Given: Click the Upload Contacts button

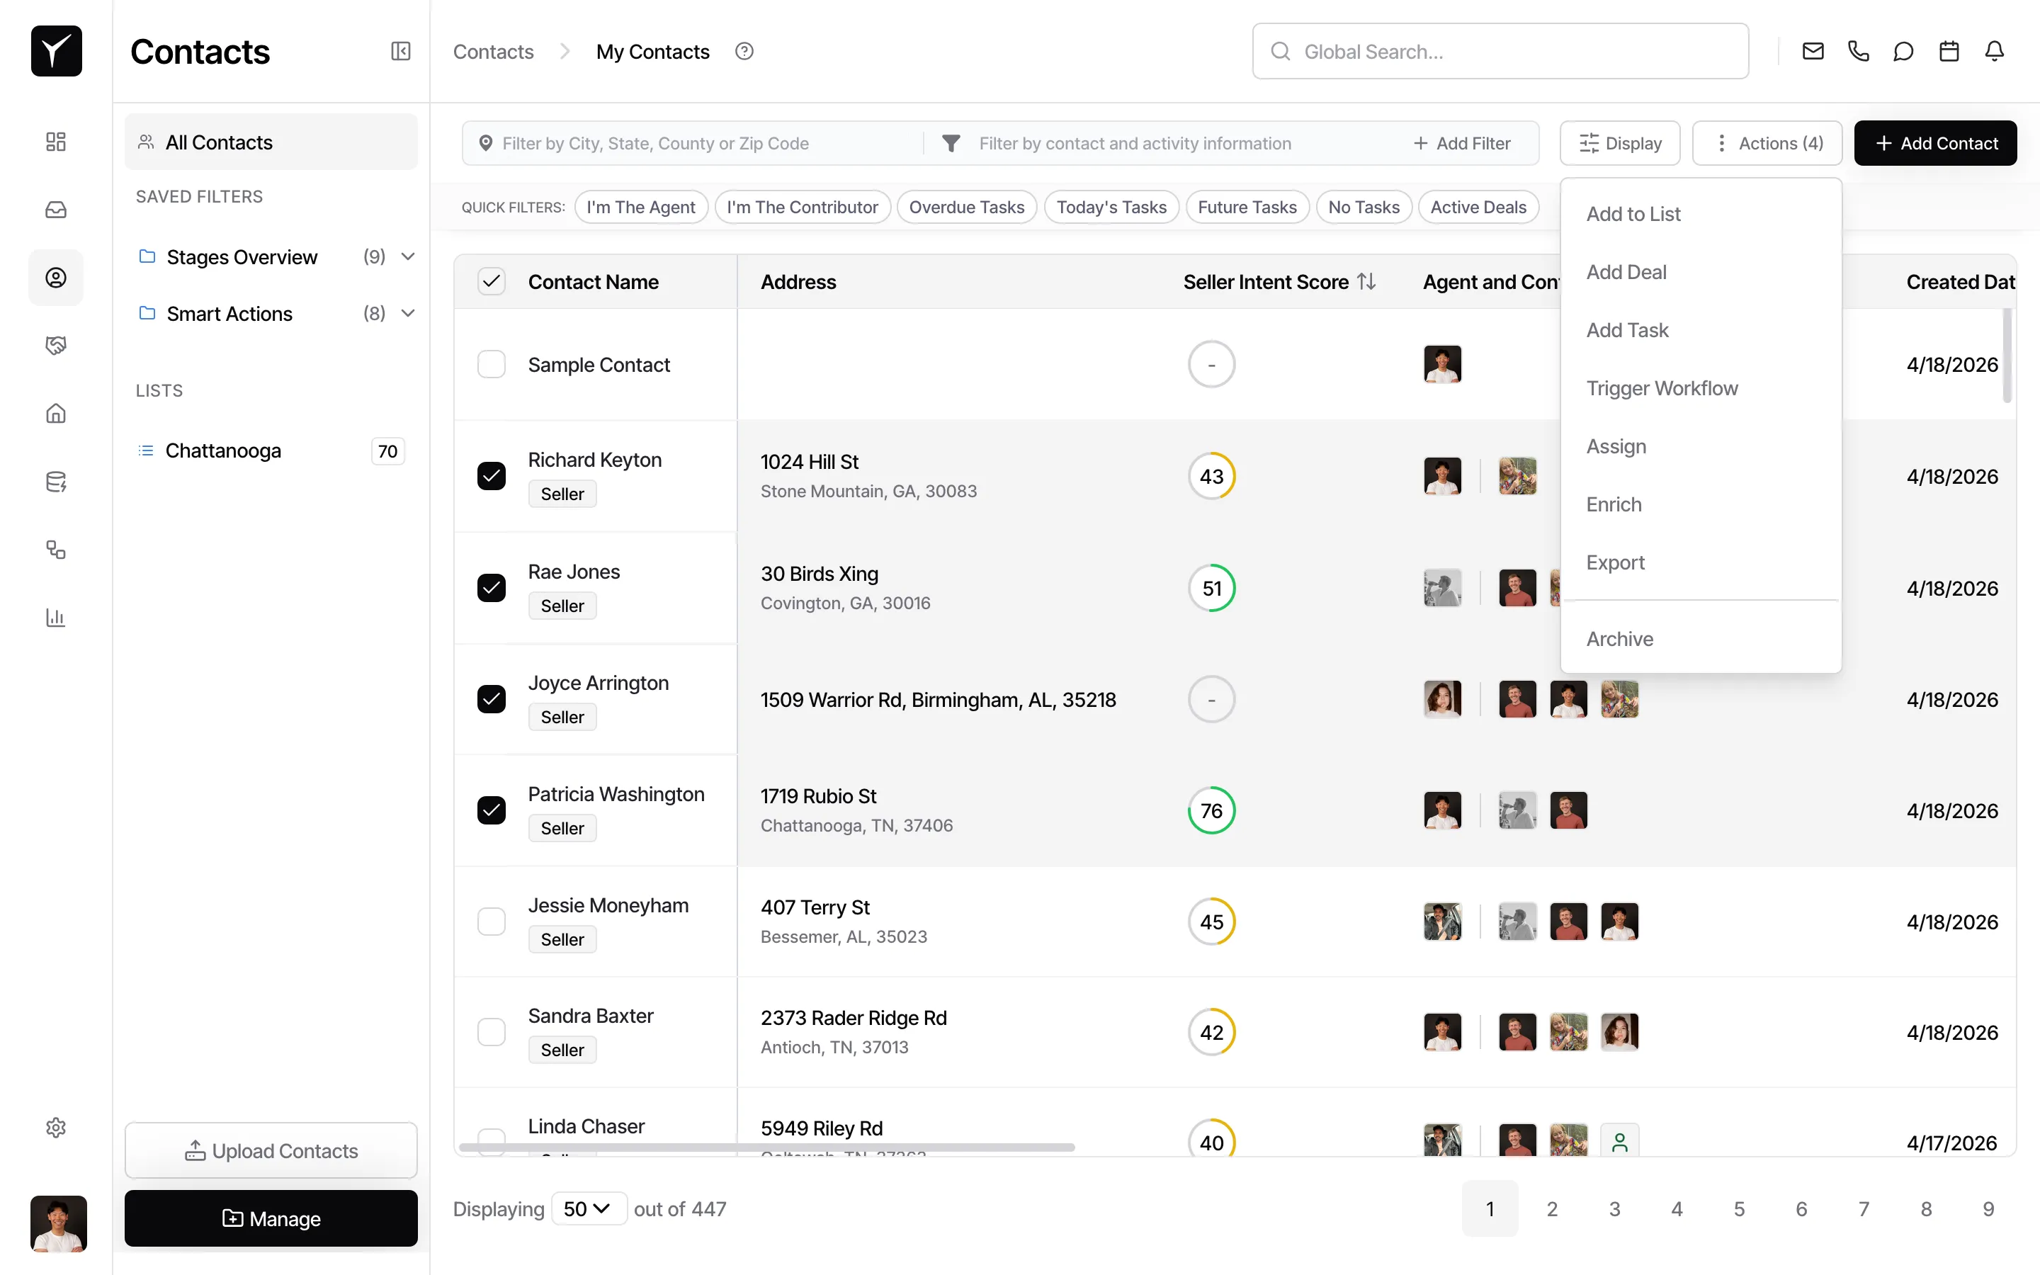Looking at the screenshot, I should (271, 1151).
